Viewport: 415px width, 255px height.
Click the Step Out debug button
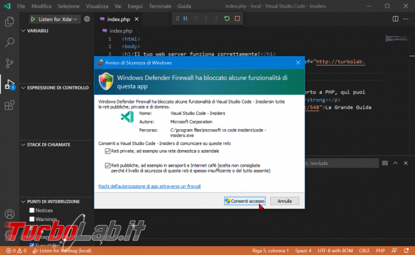pyautogui.click(x=216, y=19)
